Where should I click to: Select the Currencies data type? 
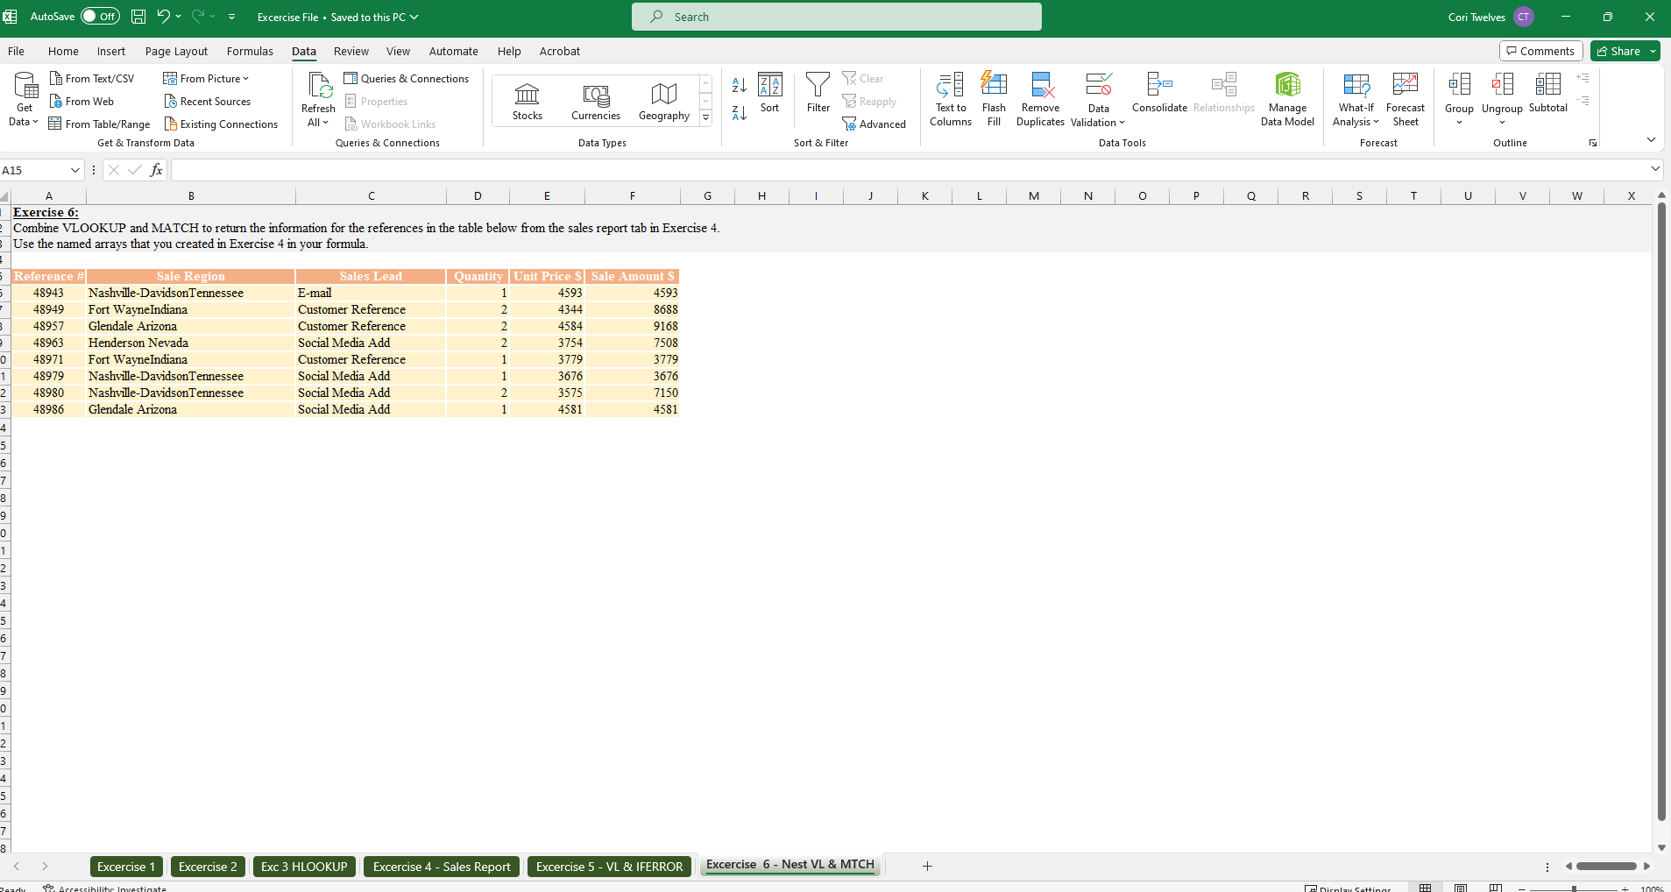click(x=596, y=101)
